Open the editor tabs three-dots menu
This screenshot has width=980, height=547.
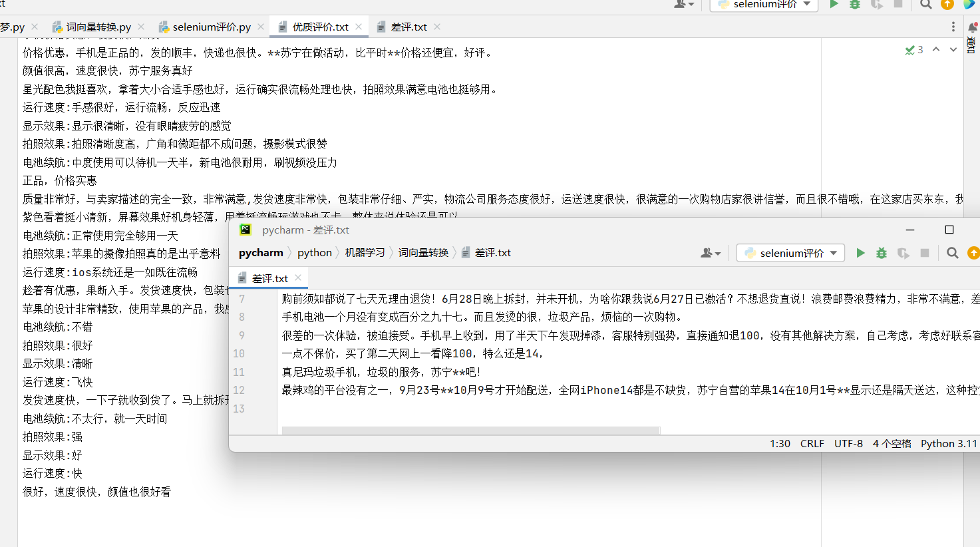(953, 27)
